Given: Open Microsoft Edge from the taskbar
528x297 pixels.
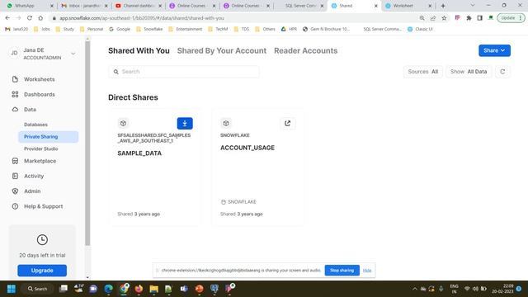Looking at the screenshot, I should click(108, 289).
